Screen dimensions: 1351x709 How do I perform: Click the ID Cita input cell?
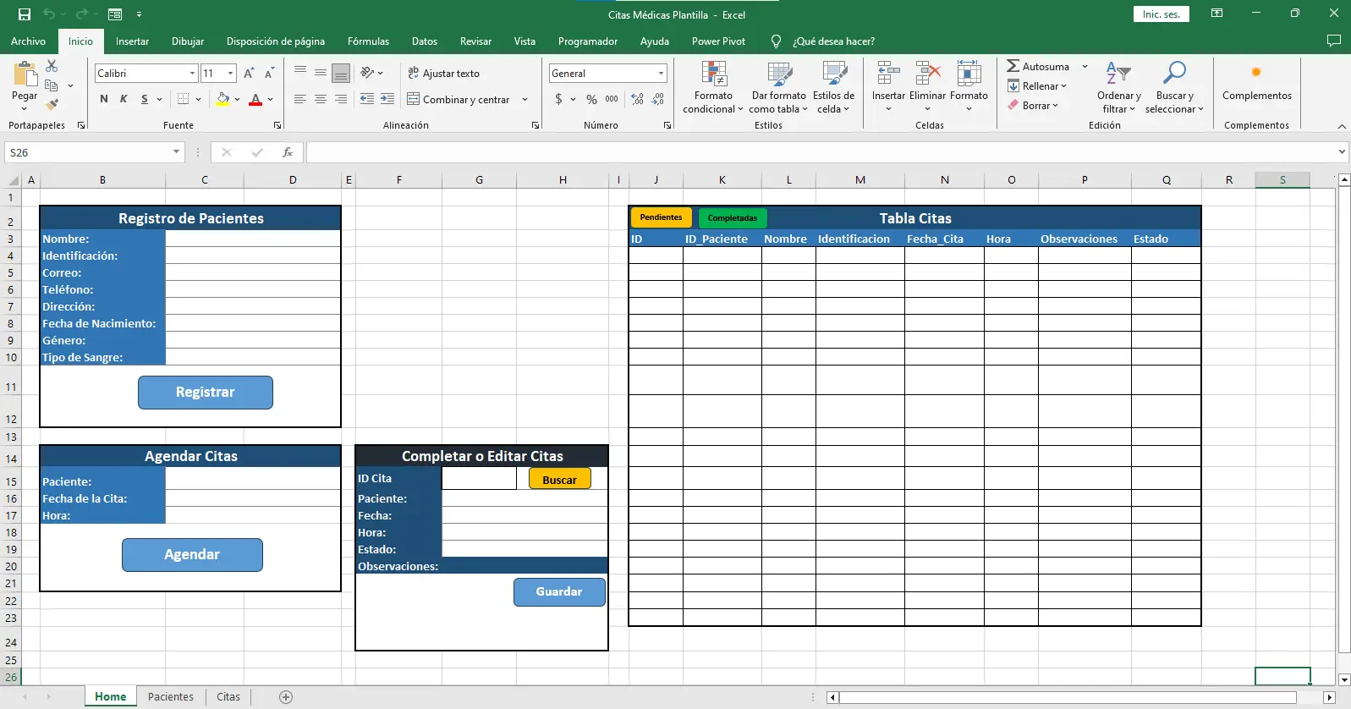479,479
